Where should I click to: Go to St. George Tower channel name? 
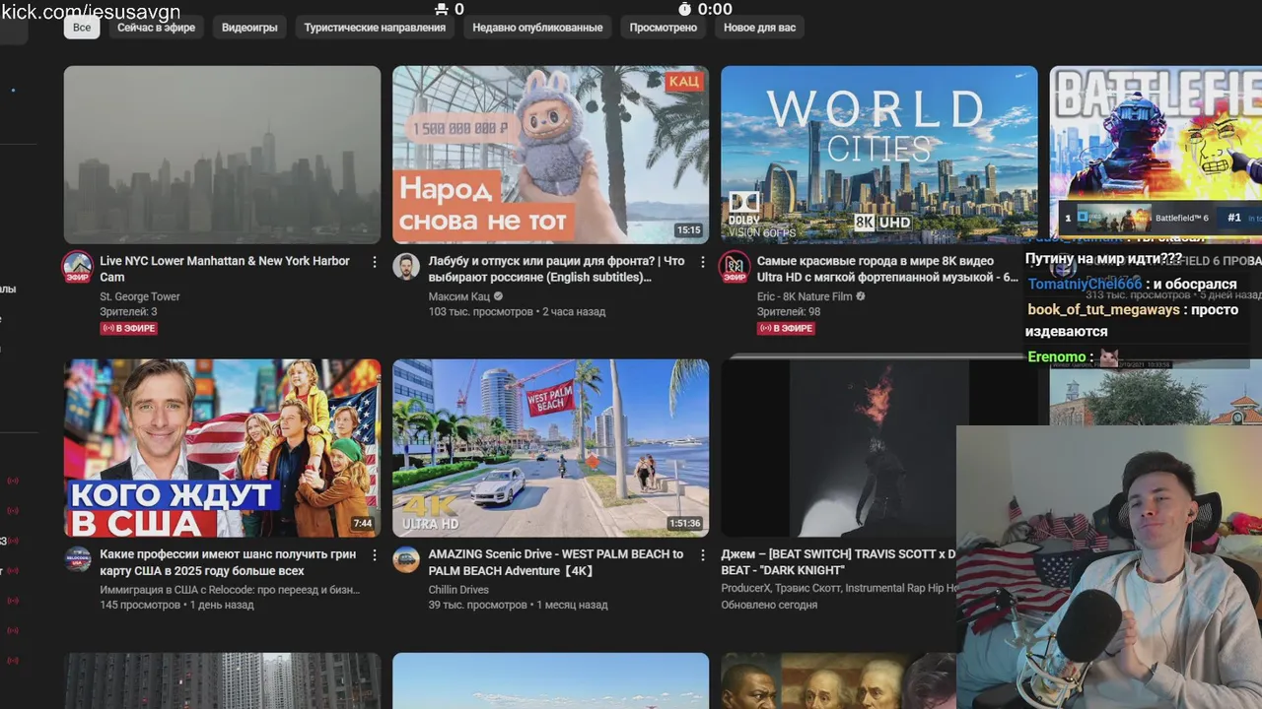(x=140, y=296)
